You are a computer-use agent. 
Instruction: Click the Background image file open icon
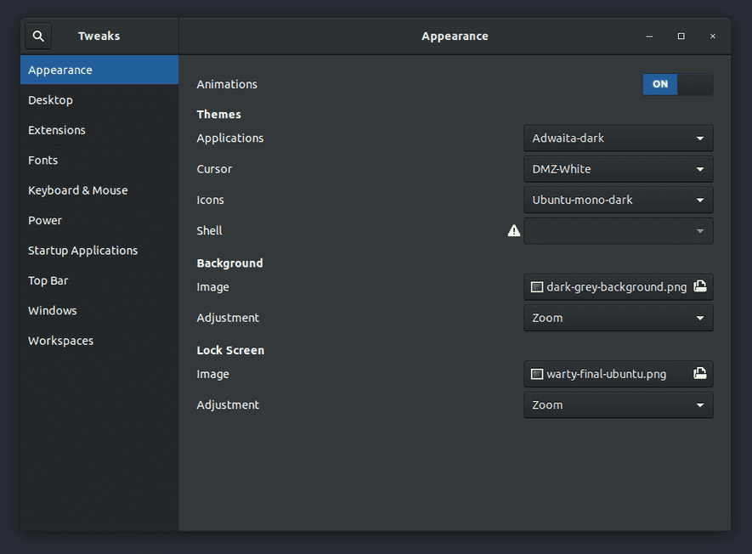point(699,286)
